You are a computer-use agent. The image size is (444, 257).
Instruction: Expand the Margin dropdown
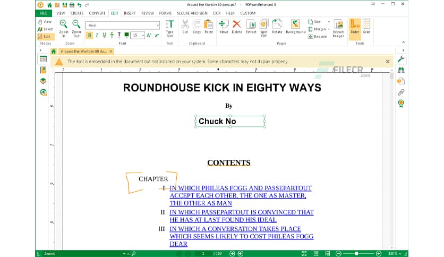[x=329, y=29]
